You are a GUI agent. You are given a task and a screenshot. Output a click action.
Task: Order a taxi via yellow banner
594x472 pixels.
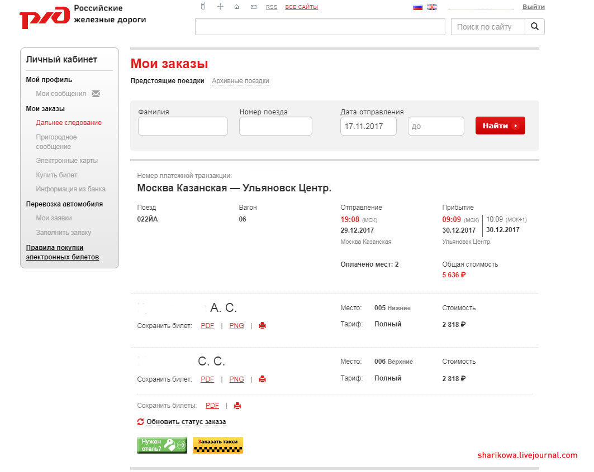218,445
